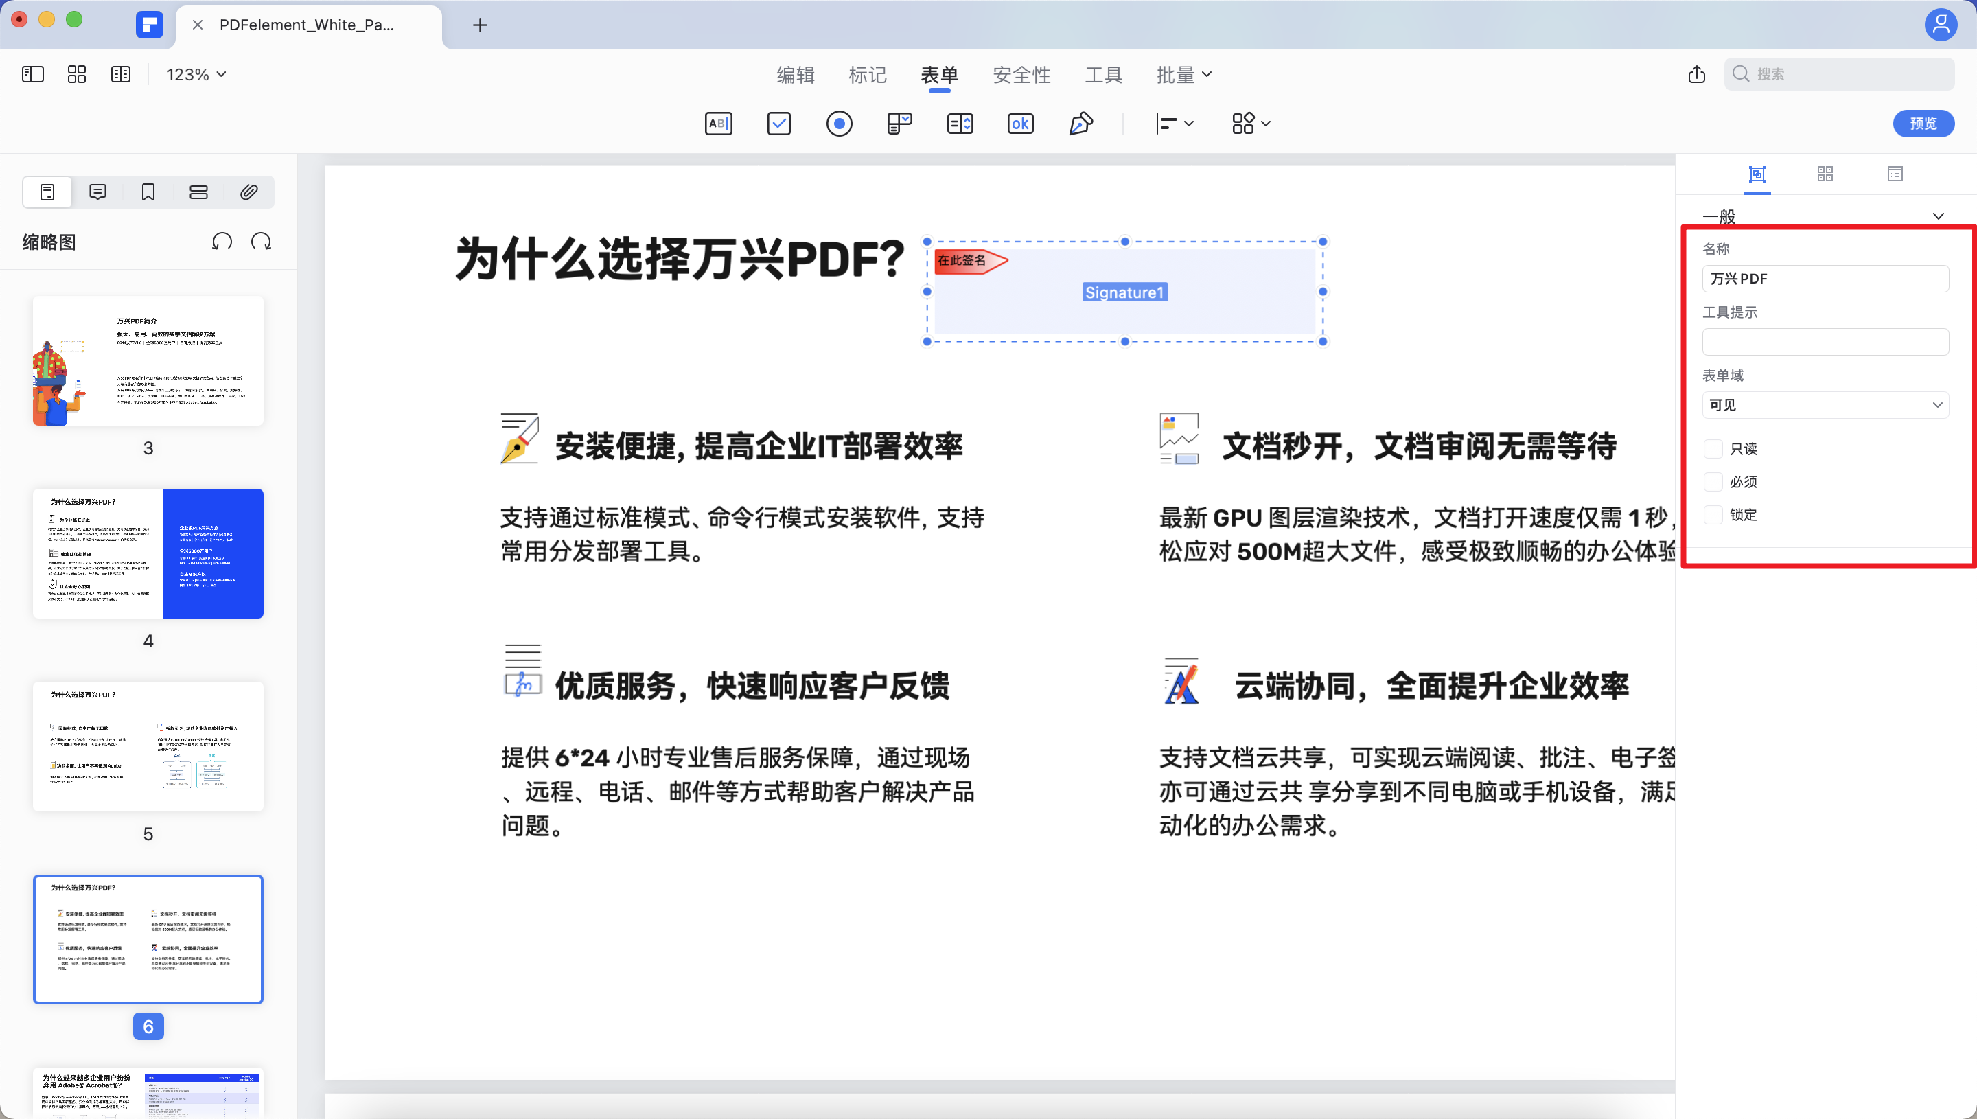Switch to the 编辑 tab
The width and height of the screenshot is (1977, 1119).
coord(795,73)
